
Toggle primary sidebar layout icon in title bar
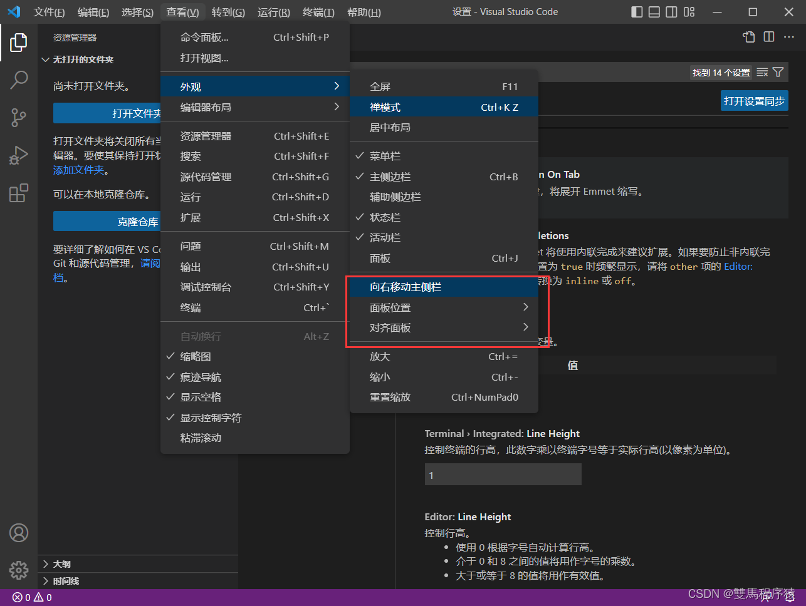point(637,12)
